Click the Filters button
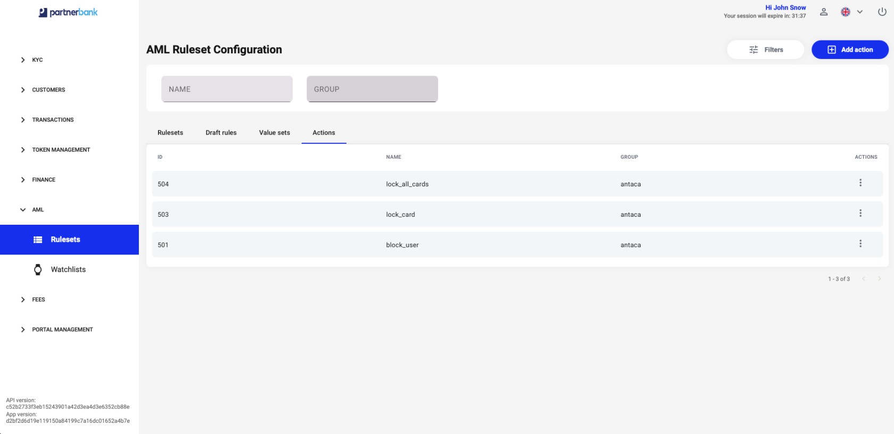 tap(766, 50)
